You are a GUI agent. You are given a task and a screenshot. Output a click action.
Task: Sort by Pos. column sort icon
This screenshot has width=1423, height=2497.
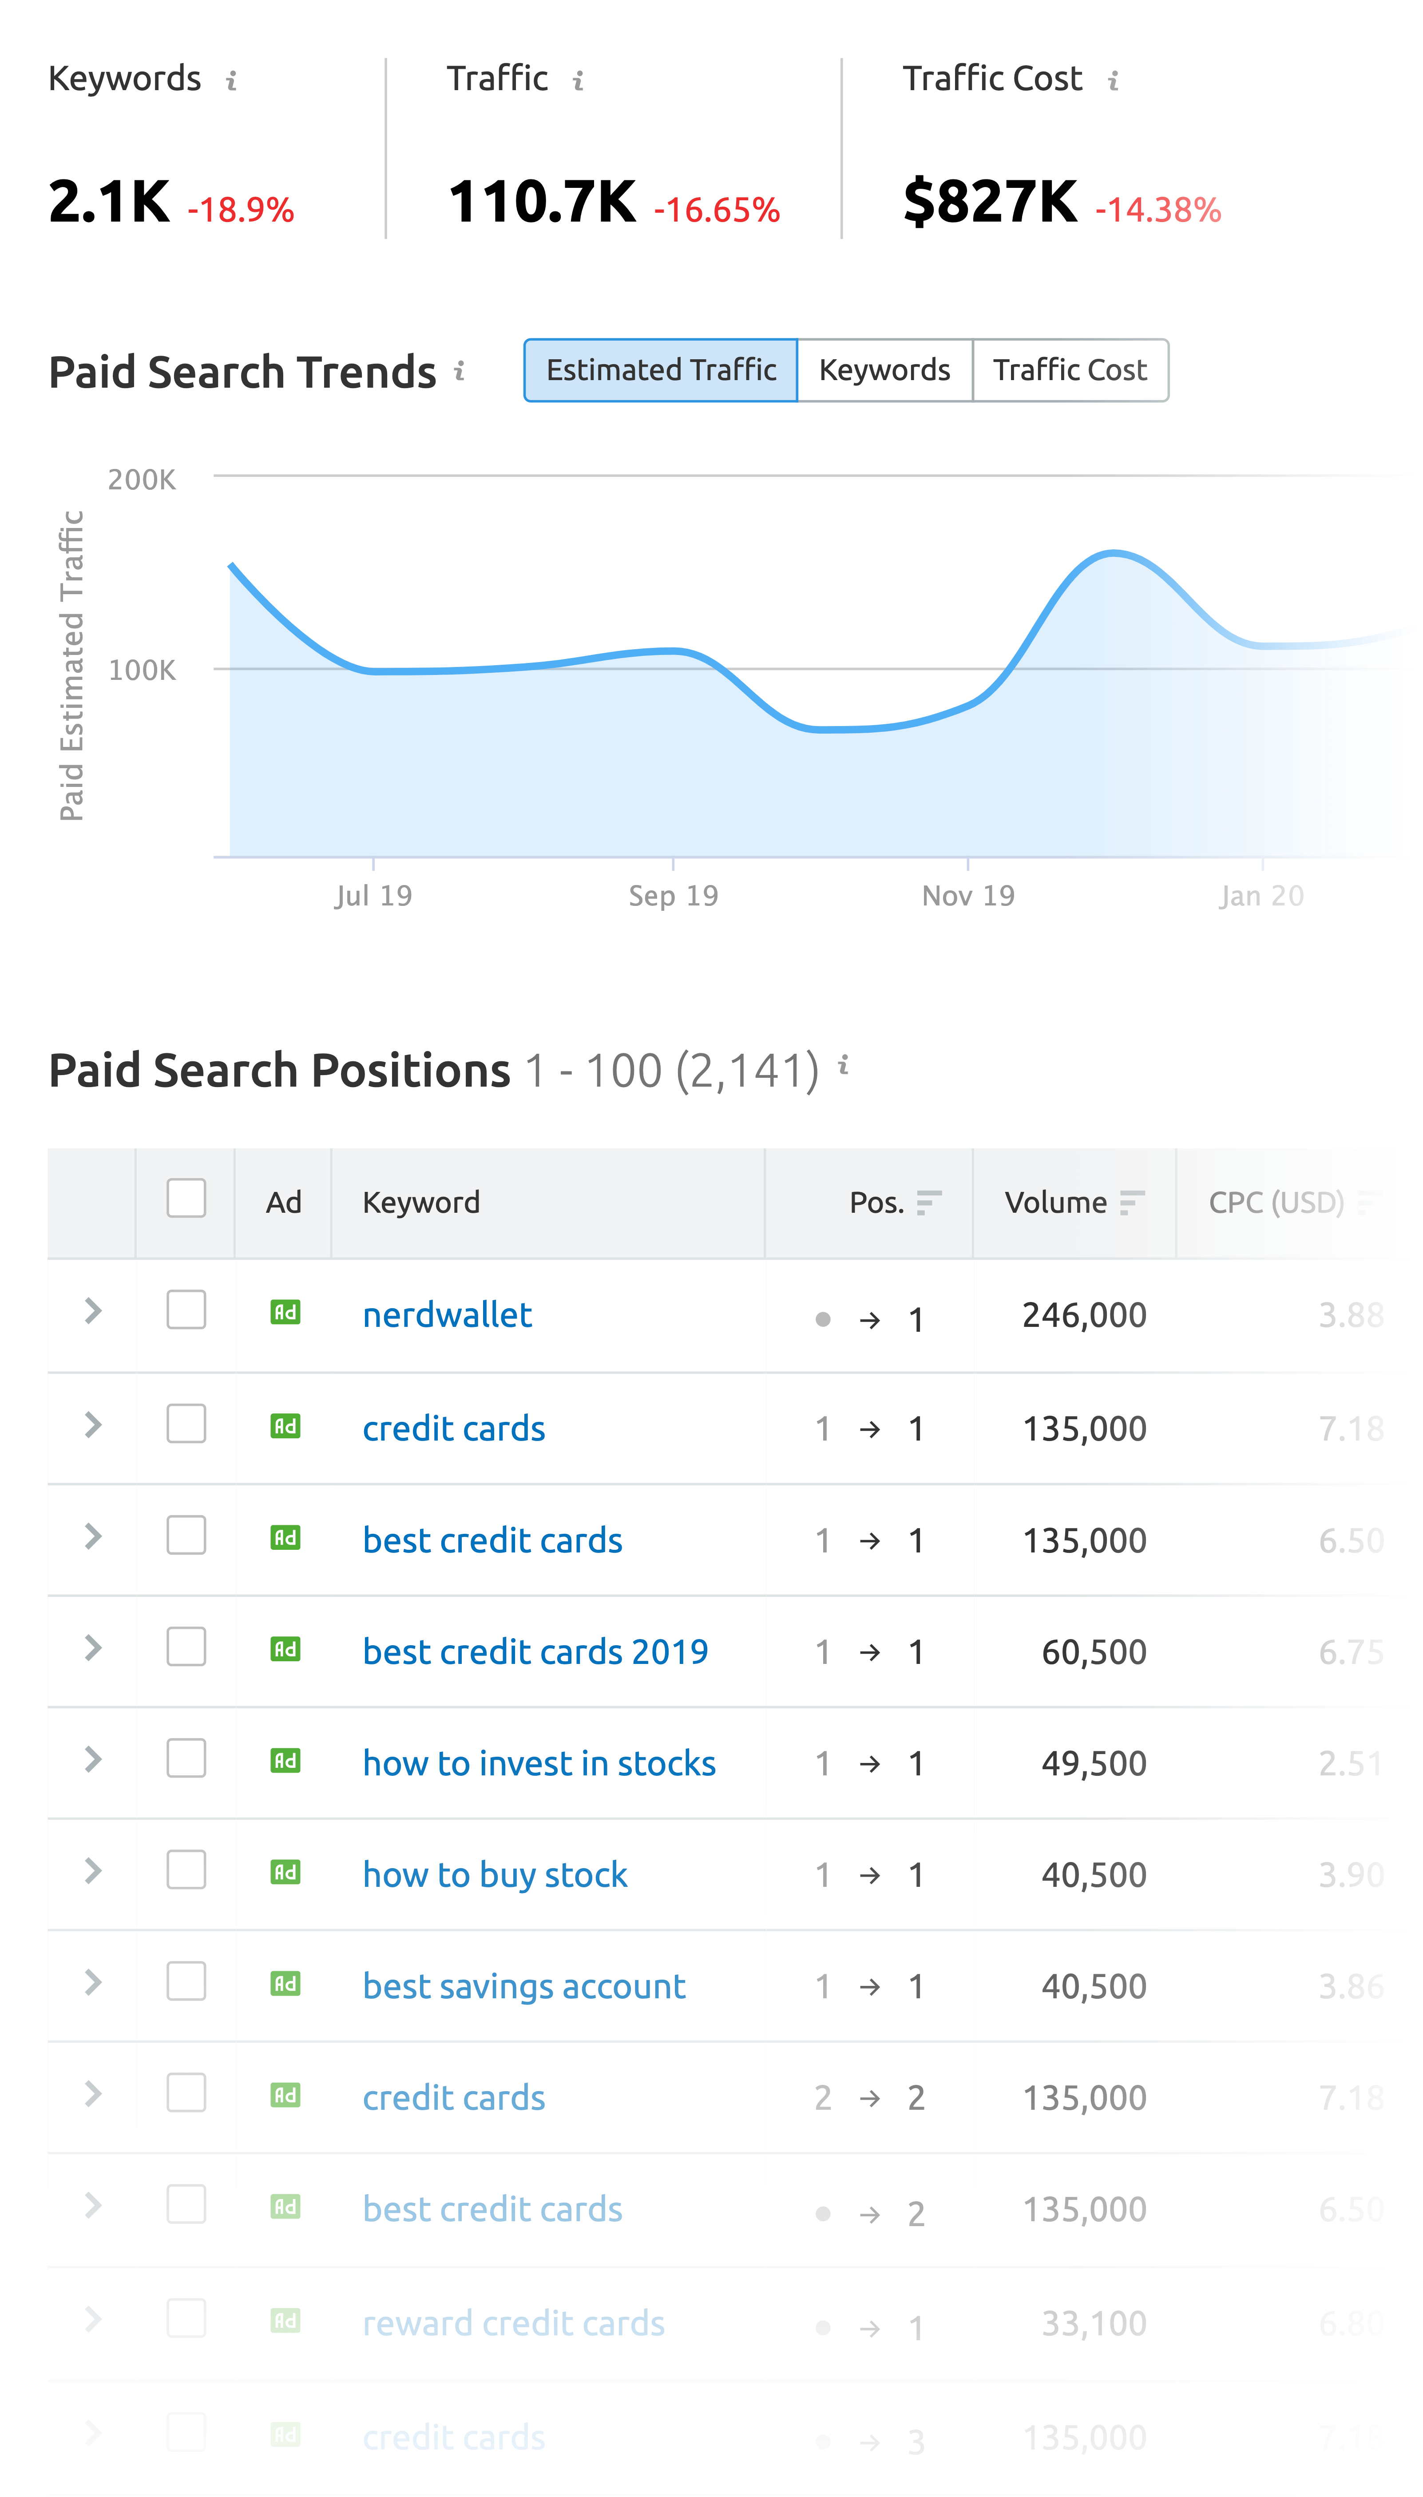(928, 1202)
